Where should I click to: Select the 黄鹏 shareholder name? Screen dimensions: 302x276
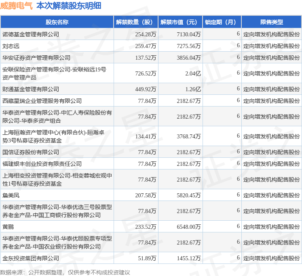point(8,227)
